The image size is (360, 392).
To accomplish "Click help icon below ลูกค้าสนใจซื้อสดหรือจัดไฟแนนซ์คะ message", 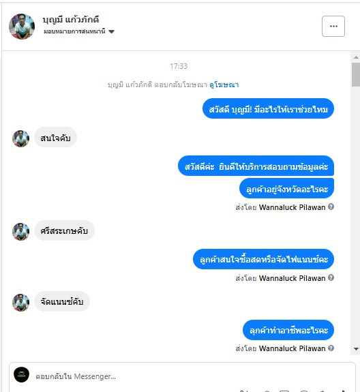I will [x=331, y=277].
